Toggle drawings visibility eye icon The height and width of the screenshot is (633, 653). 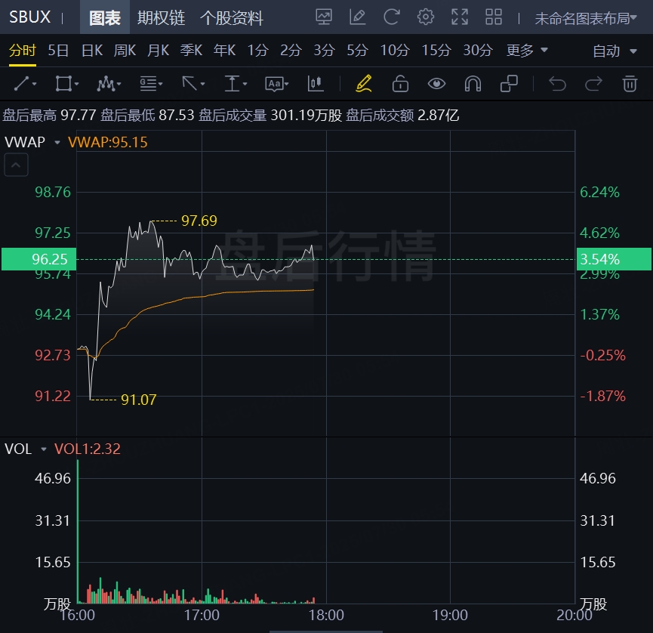(x=436, y=84)
